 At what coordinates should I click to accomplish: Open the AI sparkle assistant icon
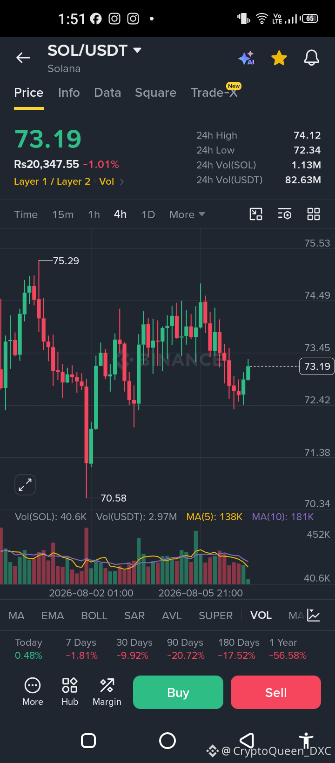[246, 58]
